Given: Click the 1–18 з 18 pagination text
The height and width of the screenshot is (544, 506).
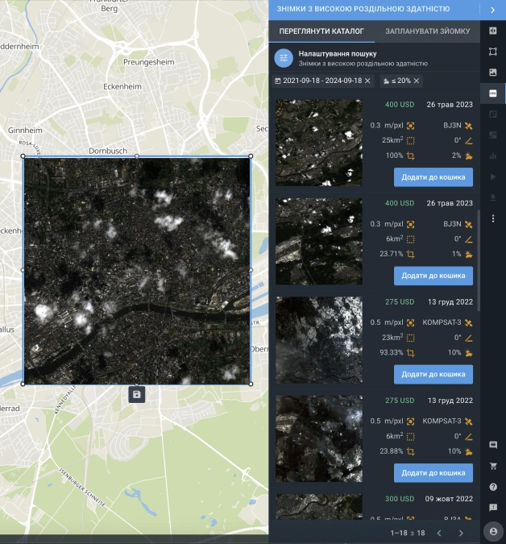Looking at the screenshot, I should tap(408, 533).
